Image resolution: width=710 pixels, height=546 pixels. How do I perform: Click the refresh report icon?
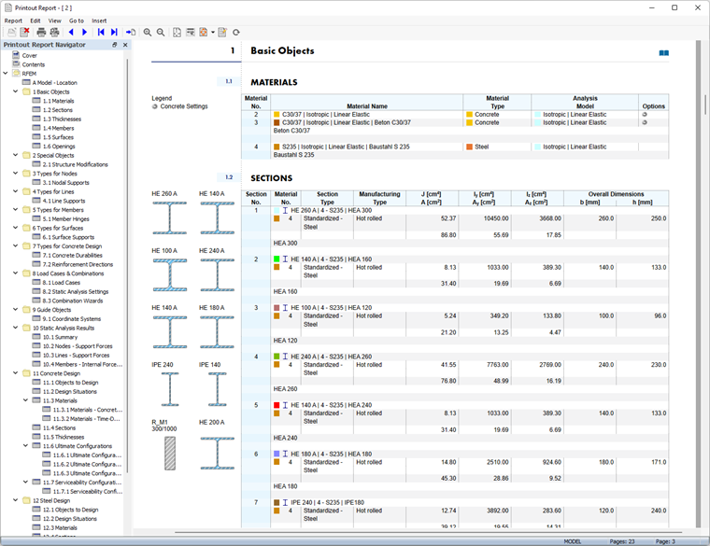236,32
